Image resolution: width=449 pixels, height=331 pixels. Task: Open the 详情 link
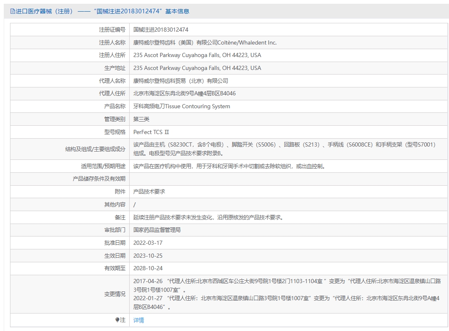138,320
